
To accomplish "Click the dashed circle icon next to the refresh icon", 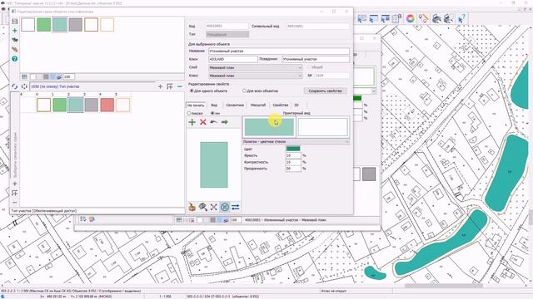I will [x=24, y=86].
